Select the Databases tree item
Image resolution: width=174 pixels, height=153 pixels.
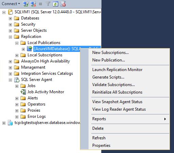[x=30, y=18]
